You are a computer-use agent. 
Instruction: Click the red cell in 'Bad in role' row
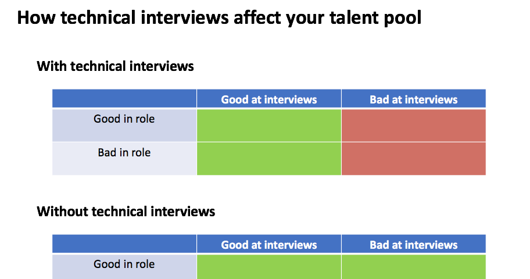tap(413, 158)
